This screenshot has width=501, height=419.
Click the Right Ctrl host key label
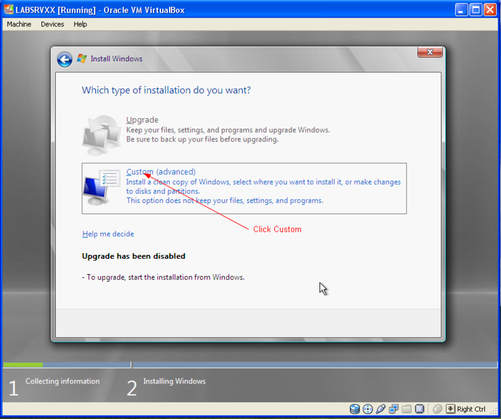[x=471, y=409]
